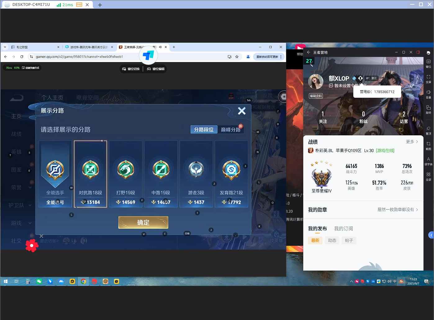Open the 关注 following count
The image size is (434, 320).
[323, 117]
